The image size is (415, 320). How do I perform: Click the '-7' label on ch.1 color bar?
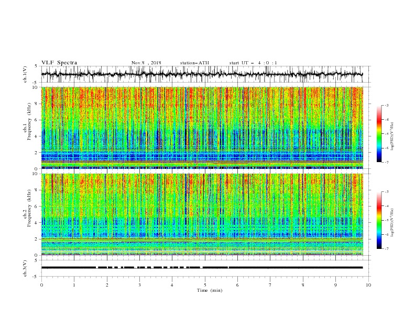point(387,162)
